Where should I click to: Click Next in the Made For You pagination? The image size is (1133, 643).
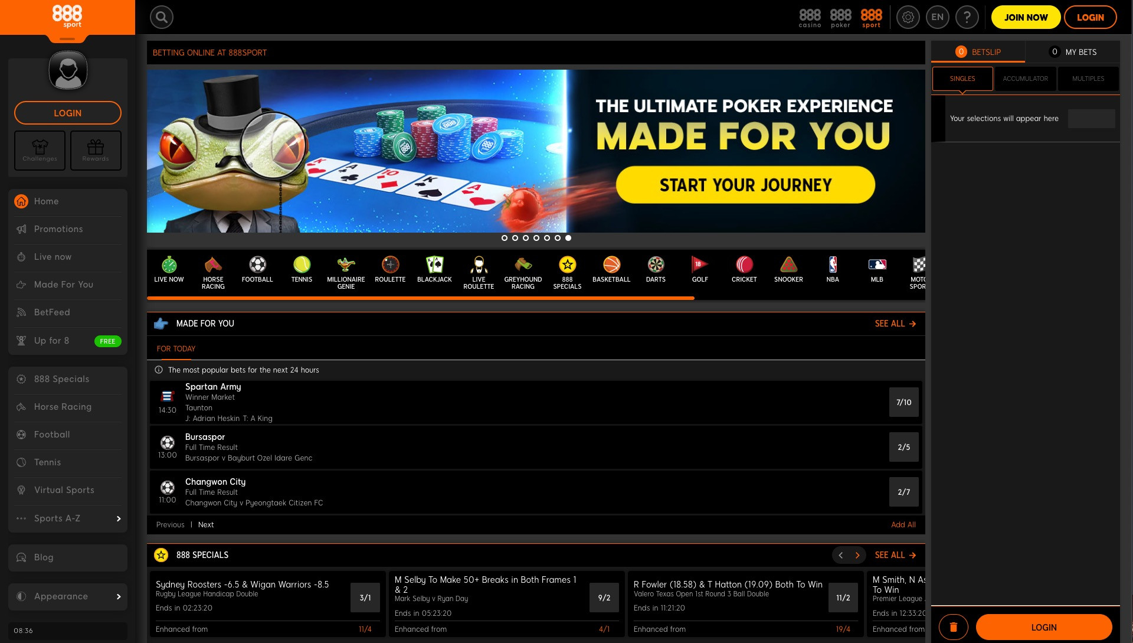coord(205,524)
